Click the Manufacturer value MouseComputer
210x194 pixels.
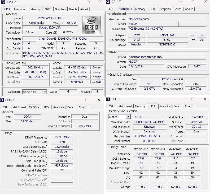click(167, 19)
